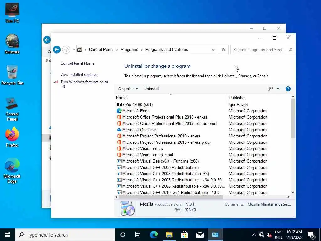Click the vertical scrollbar thumb
The image size is (321, 241).
[293, 118]
